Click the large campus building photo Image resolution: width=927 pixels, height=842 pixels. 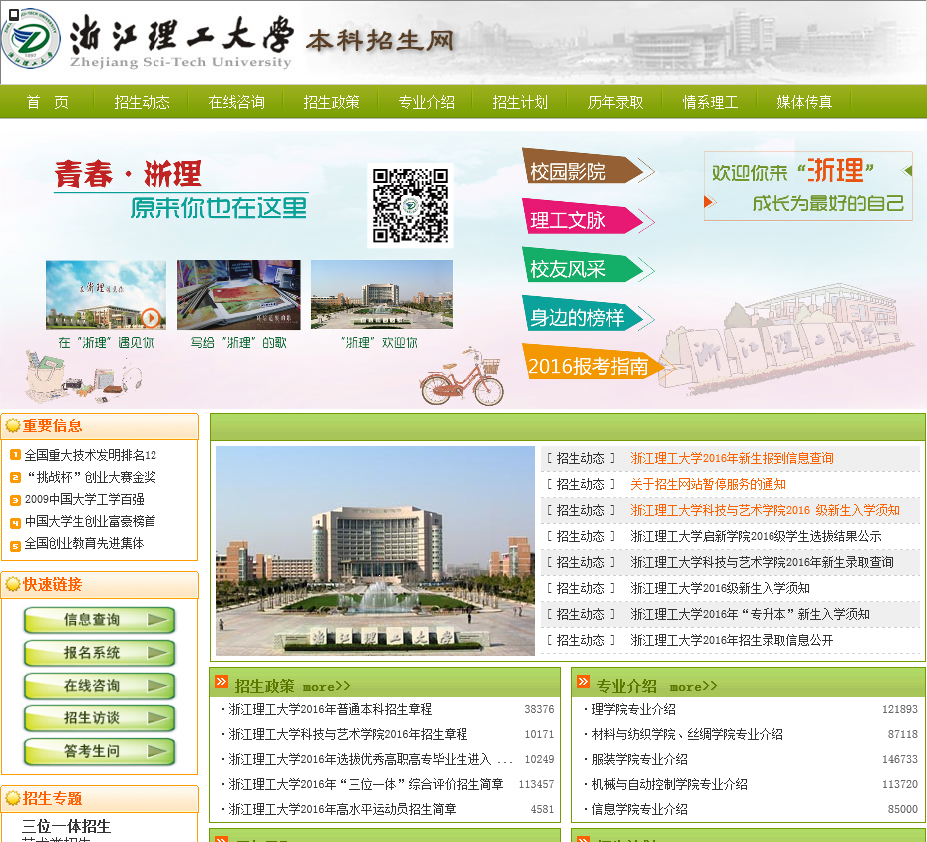tap(376, 551)
